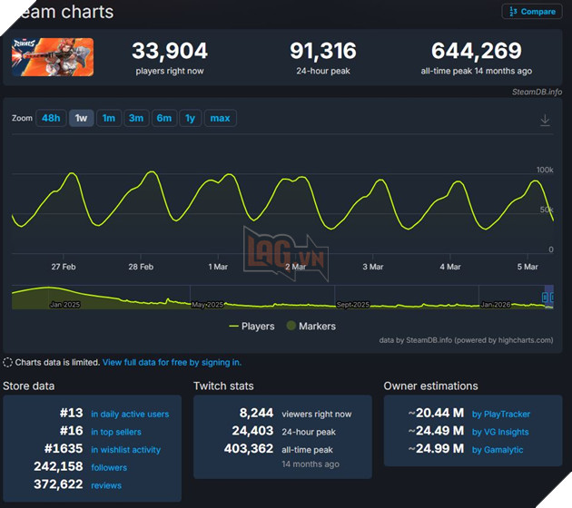Screen dimensions: 572x508
Task: Open the Marvel Rivals game thumbnail
Action: click(52, 56)
